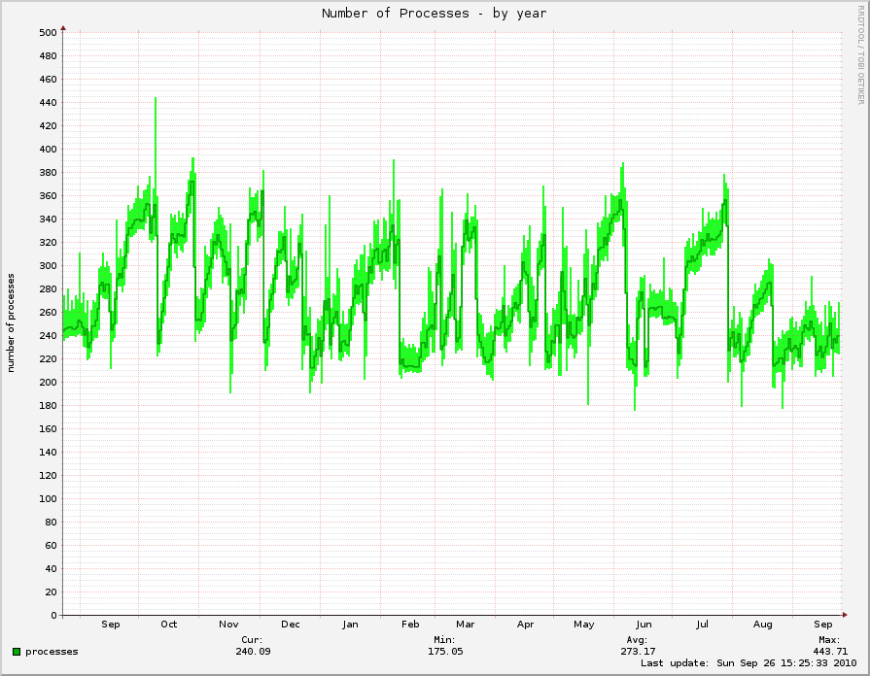Click the green processes legend swatch
This screenshot has width=870, height=676.
click(17, 652)
